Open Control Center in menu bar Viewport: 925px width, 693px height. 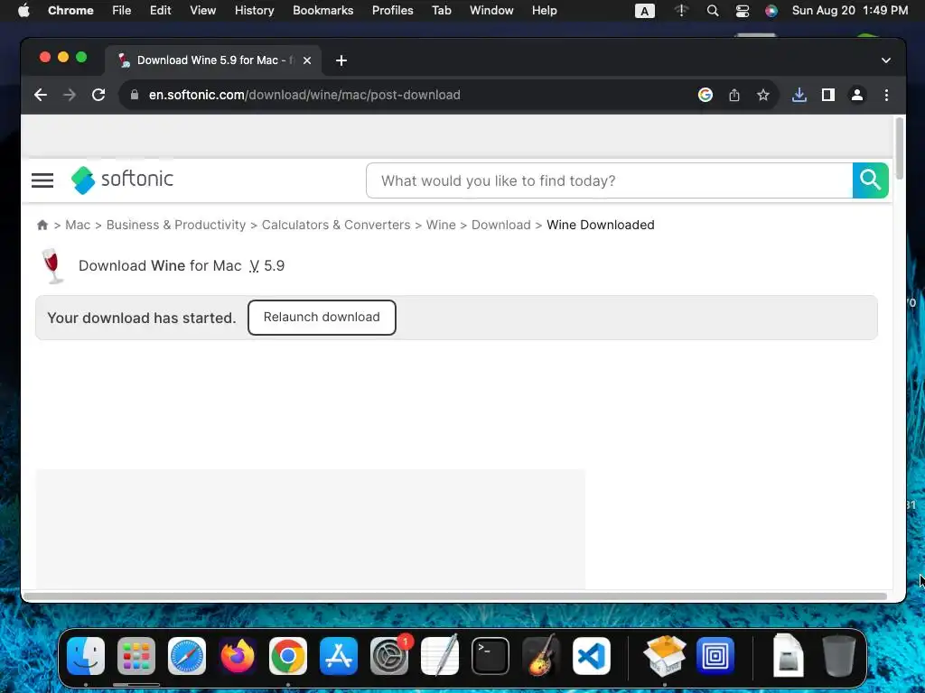point(743,11)
